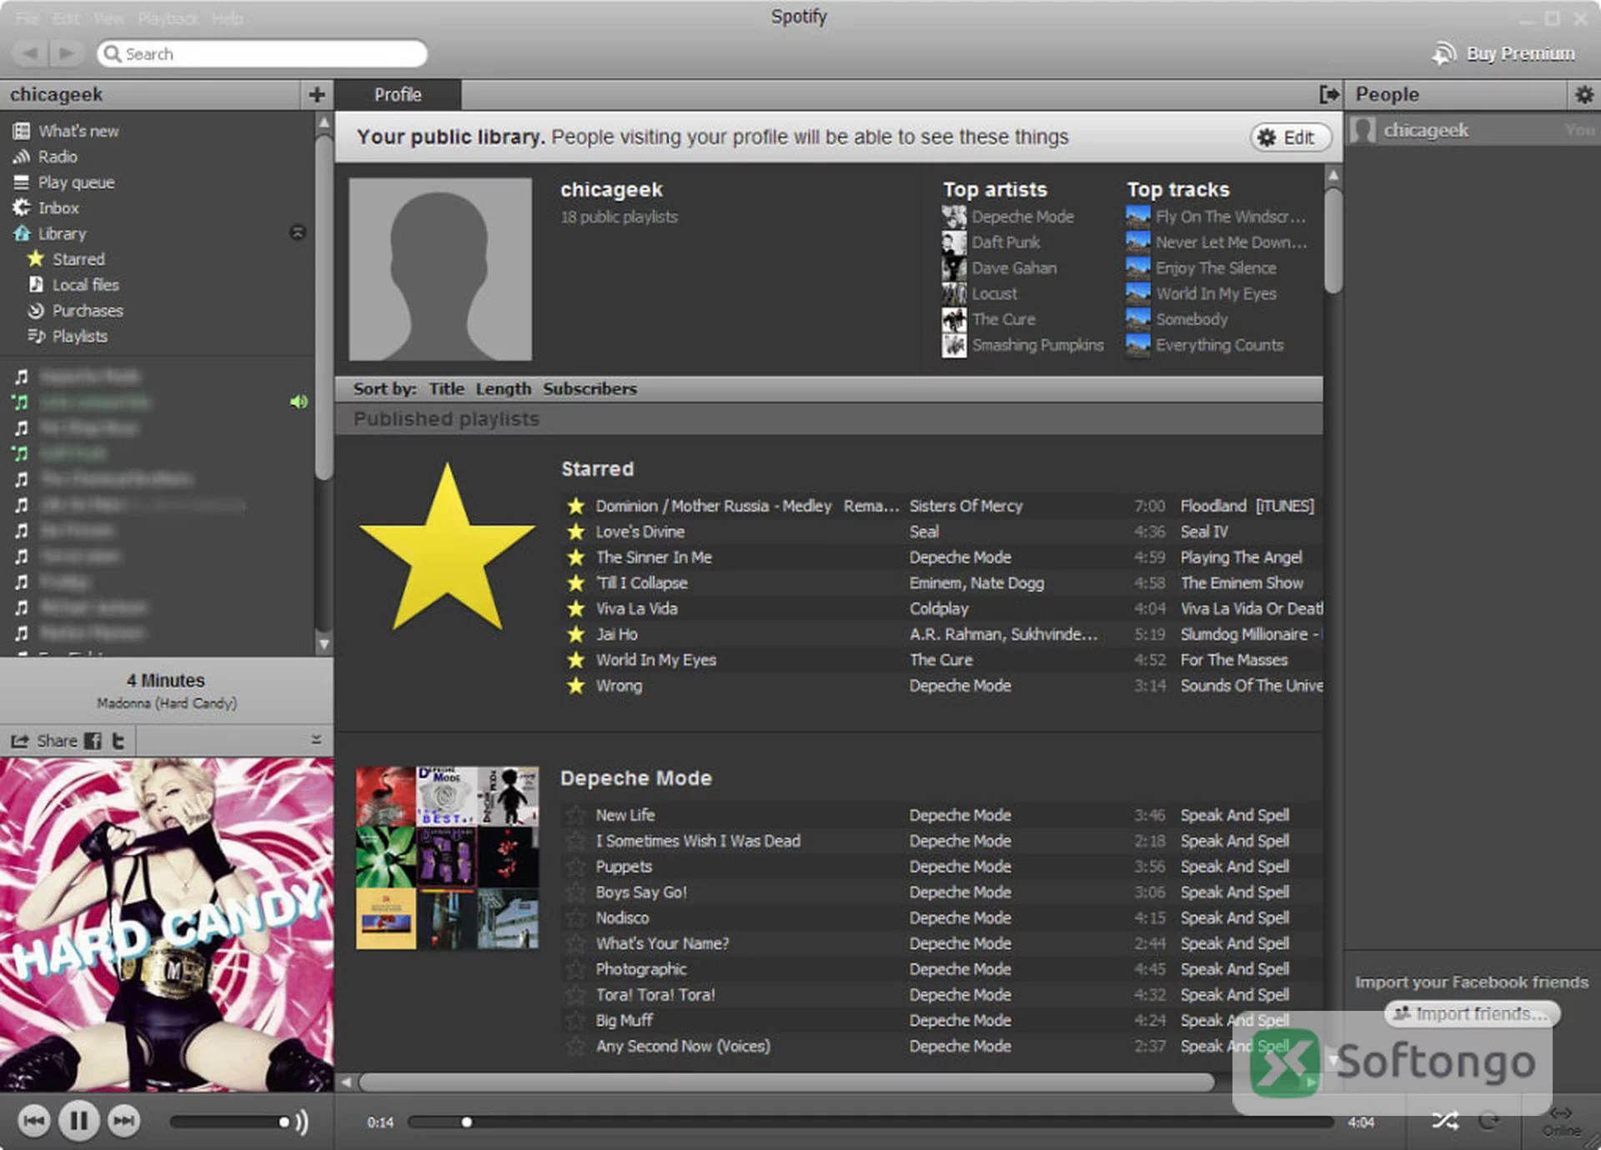Click the search field
This screenshot has height=1150, width=1601.
coord(262,54)
